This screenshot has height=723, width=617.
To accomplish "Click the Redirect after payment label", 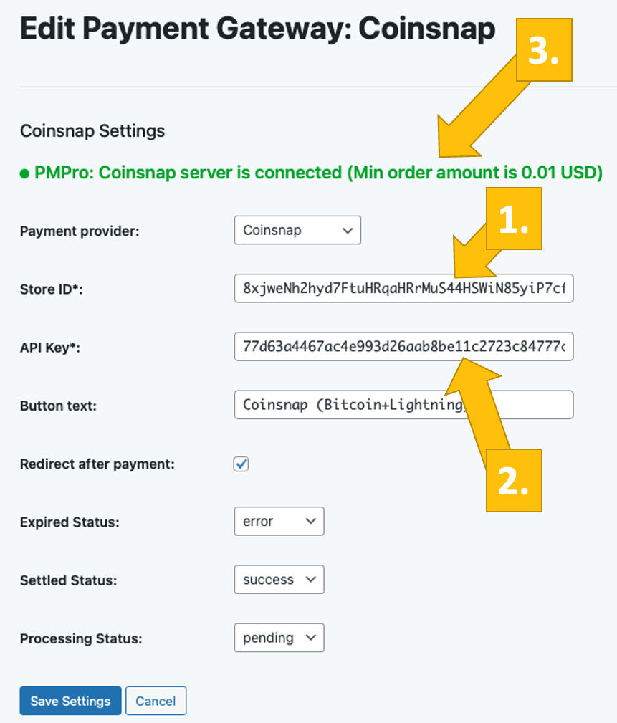I will tap(97, 464).
